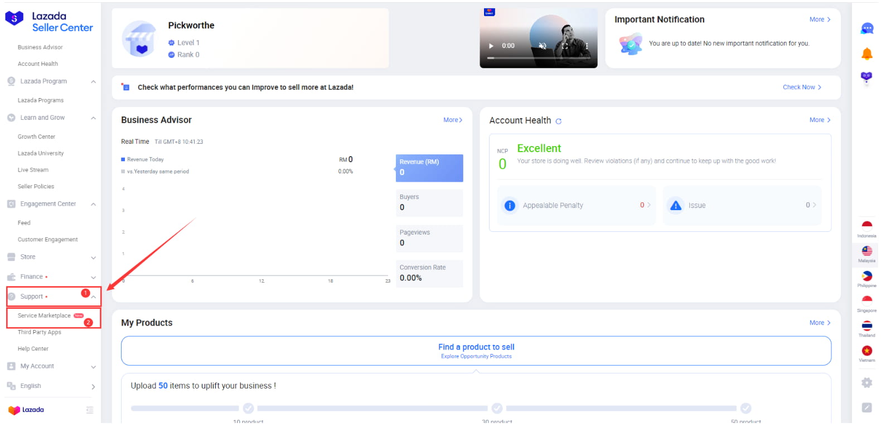Viewport: 881px width, 432px height.
Task: Click Check Now link
Action: (x=802, y=88)
